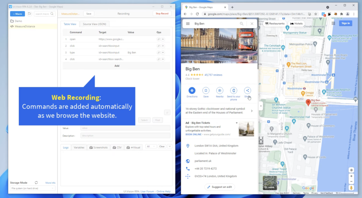Click the Directions icon
362x198 pixels.
(192, 91)
